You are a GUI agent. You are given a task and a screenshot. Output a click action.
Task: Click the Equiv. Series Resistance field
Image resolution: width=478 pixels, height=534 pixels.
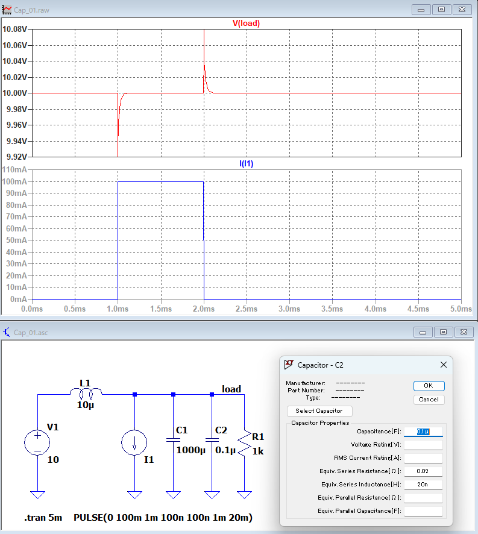tap(423, 471)
